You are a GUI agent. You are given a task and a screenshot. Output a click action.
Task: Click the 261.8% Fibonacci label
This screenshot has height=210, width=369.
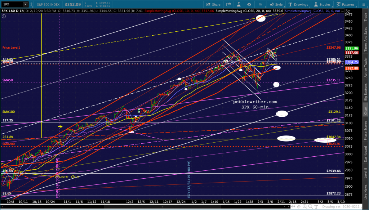point(8,137)
